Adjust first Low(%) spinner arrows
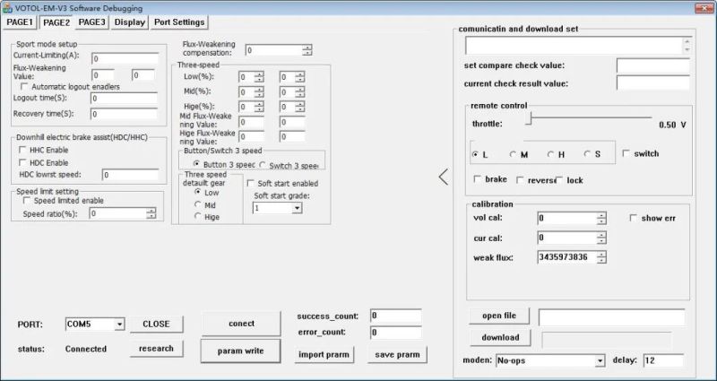The height and width of the screenshot is (381, 717). (x=259, y=77)
